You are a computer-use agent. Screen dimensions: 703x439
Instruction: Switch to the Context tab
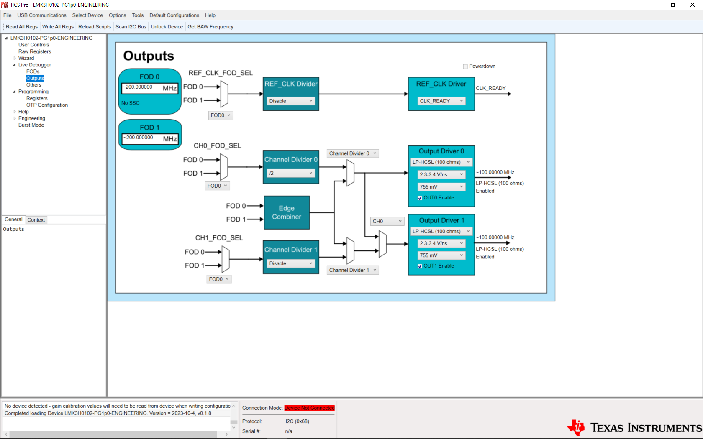(36, 220)
